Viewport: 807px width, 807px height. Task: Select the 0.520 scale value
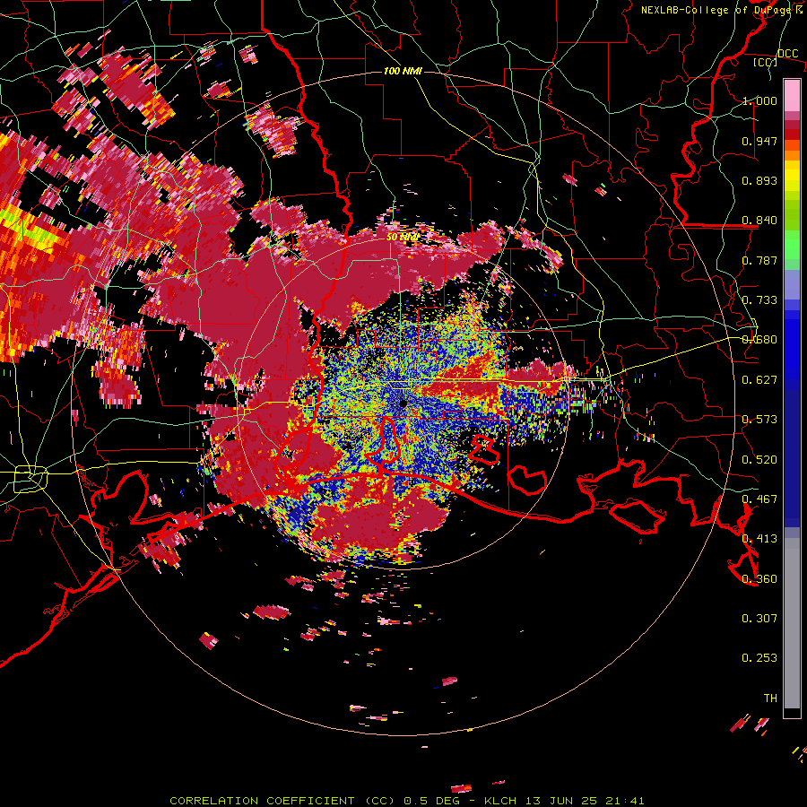759,460
